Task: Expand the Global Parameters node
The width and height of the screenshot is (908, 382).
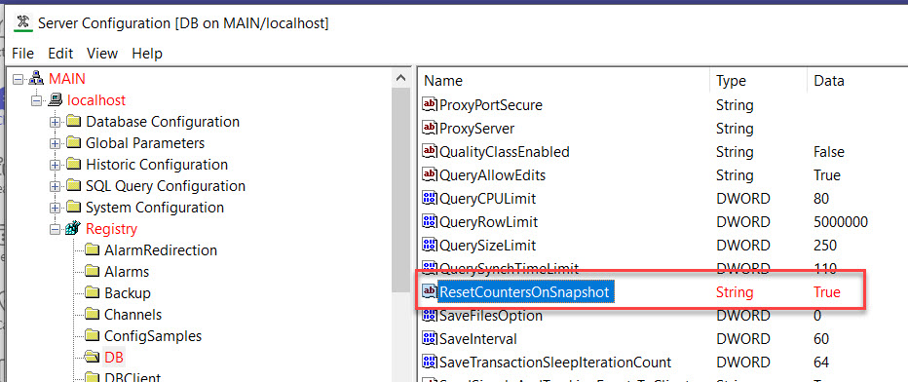Action: coord(56,143)
